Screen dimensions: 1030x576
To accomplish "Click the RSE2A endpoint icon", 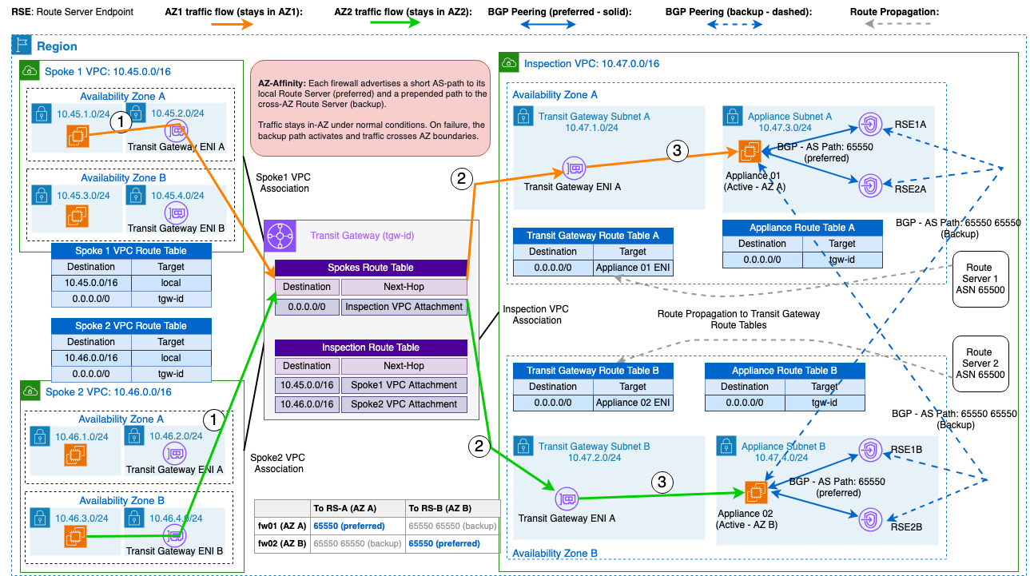I will click(869, 186).
